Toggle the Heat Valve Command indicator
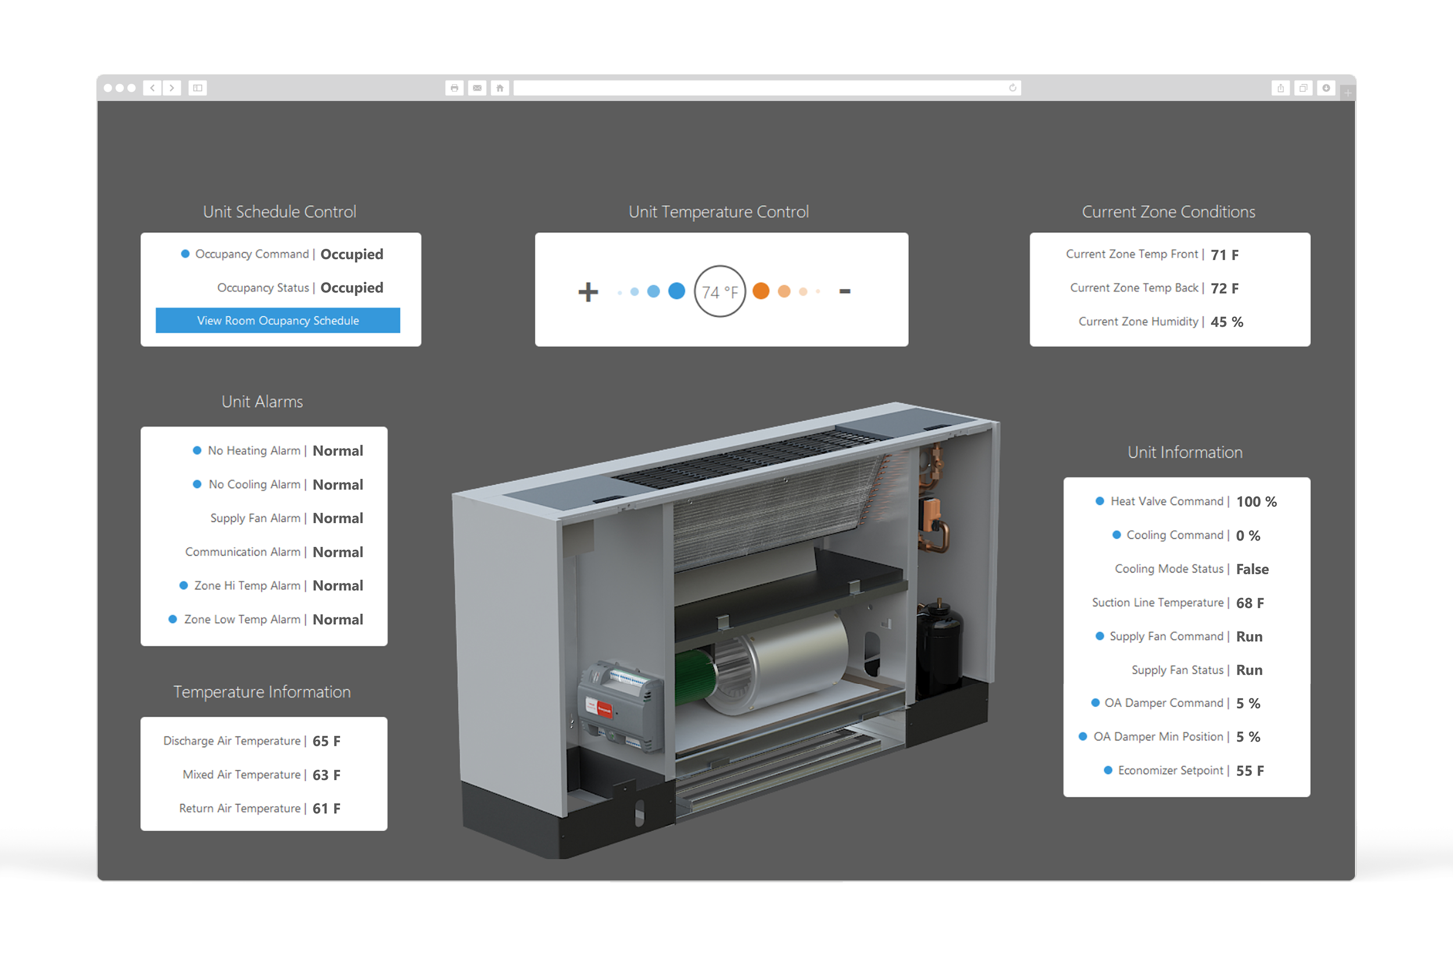Image resolution: width=1453 pixels, height=955 pixels. coord(1099,500)
